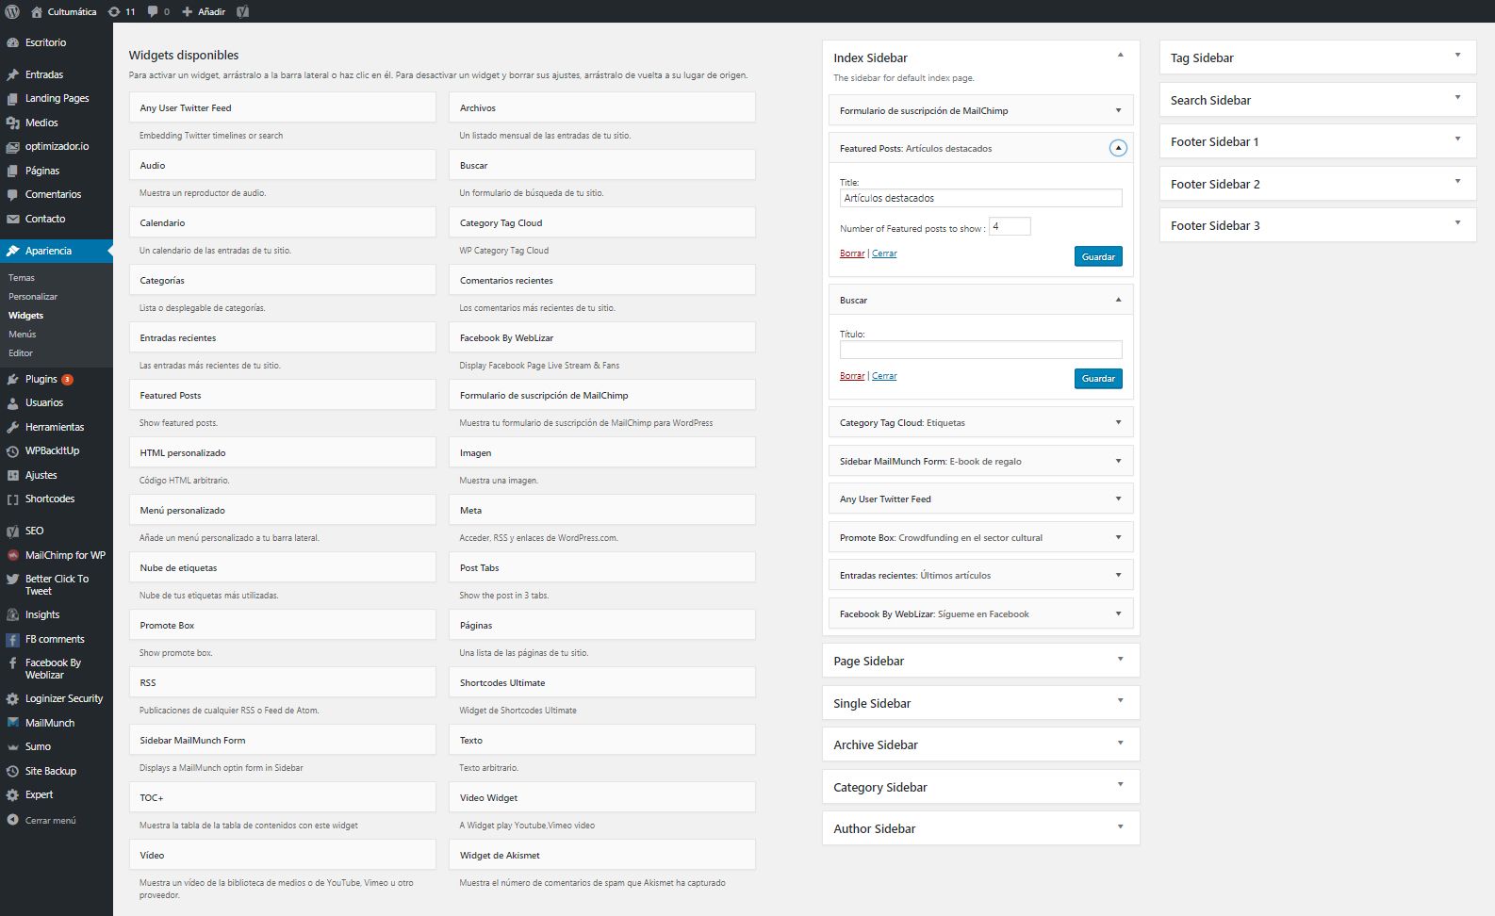The image size is (1495, 916).
Task: Click the WordPress logo icon
Action: pyautogui.click(x=12, y=11)
